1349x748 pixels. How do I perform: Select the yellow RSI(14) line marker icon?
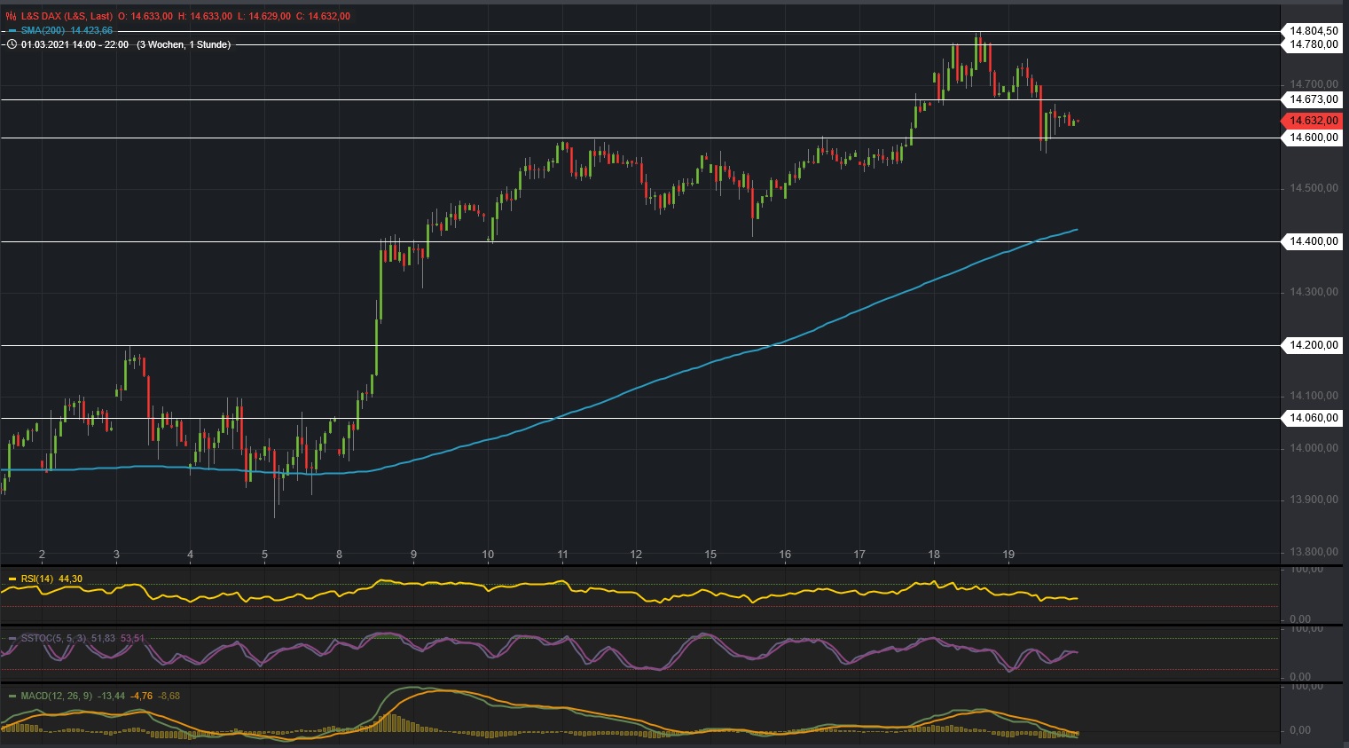tap(12, 579)
